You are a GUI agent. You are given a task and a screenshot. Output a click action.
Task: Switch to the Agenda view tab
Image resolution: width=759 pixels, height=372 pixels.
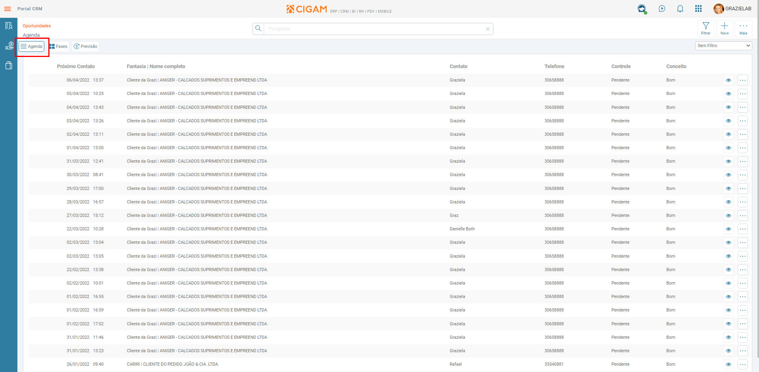[32, 46]
